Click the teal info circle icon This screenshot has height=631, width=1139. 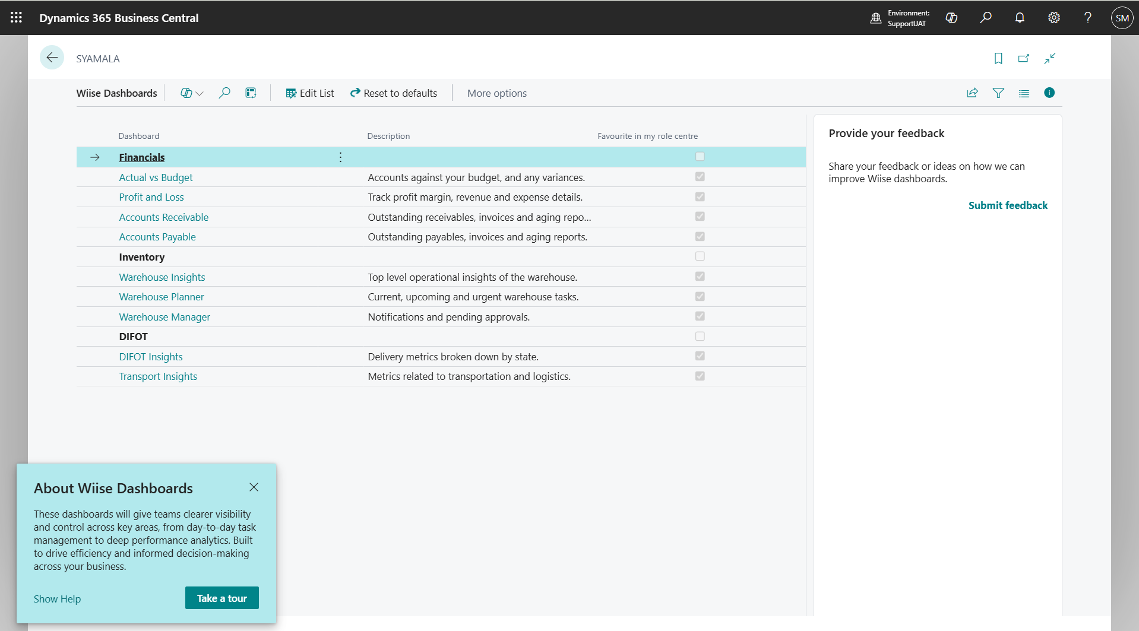click(1049, 93)
